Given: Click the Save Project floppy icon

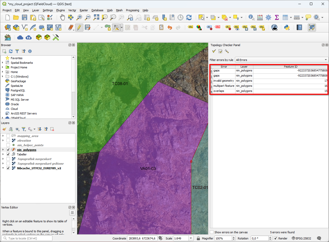Looking at the screenshot, I should tap(25, 17).
